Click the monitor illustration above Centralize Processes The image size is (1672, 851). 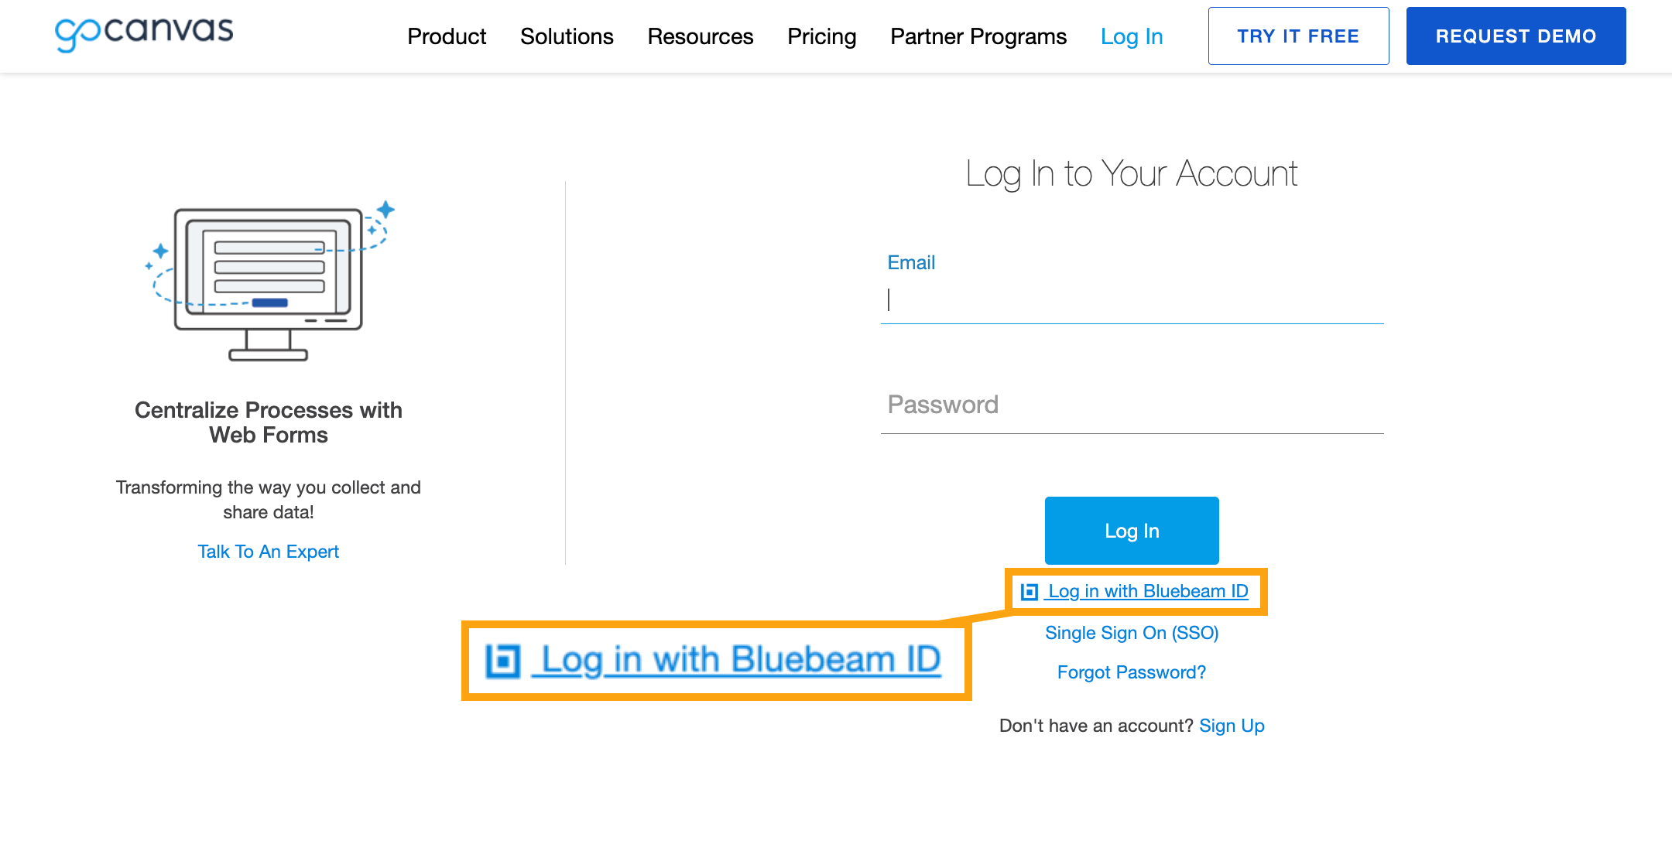(269, 282)
